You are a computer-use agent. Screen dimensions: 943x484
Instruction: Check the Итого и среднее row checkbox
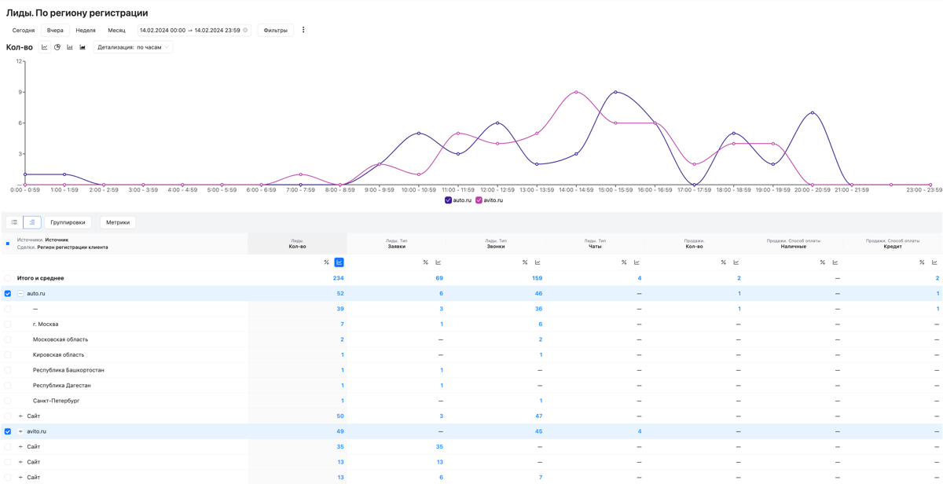click(x=8, y=278)
